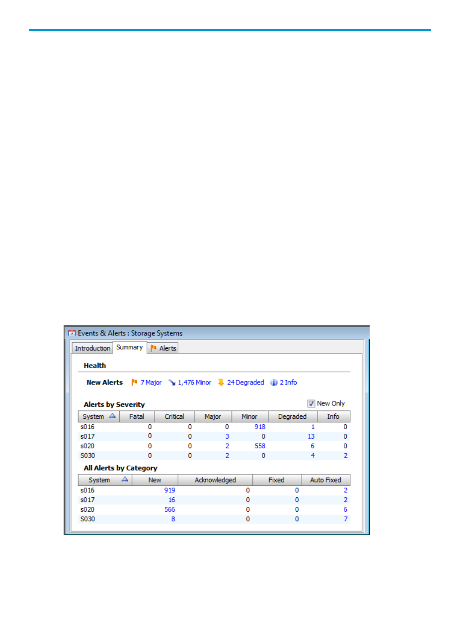Screen dimensions: 474x631
Task: Click the sort arrow in the All Alerts by Category System header
Action: pos(125,479)
